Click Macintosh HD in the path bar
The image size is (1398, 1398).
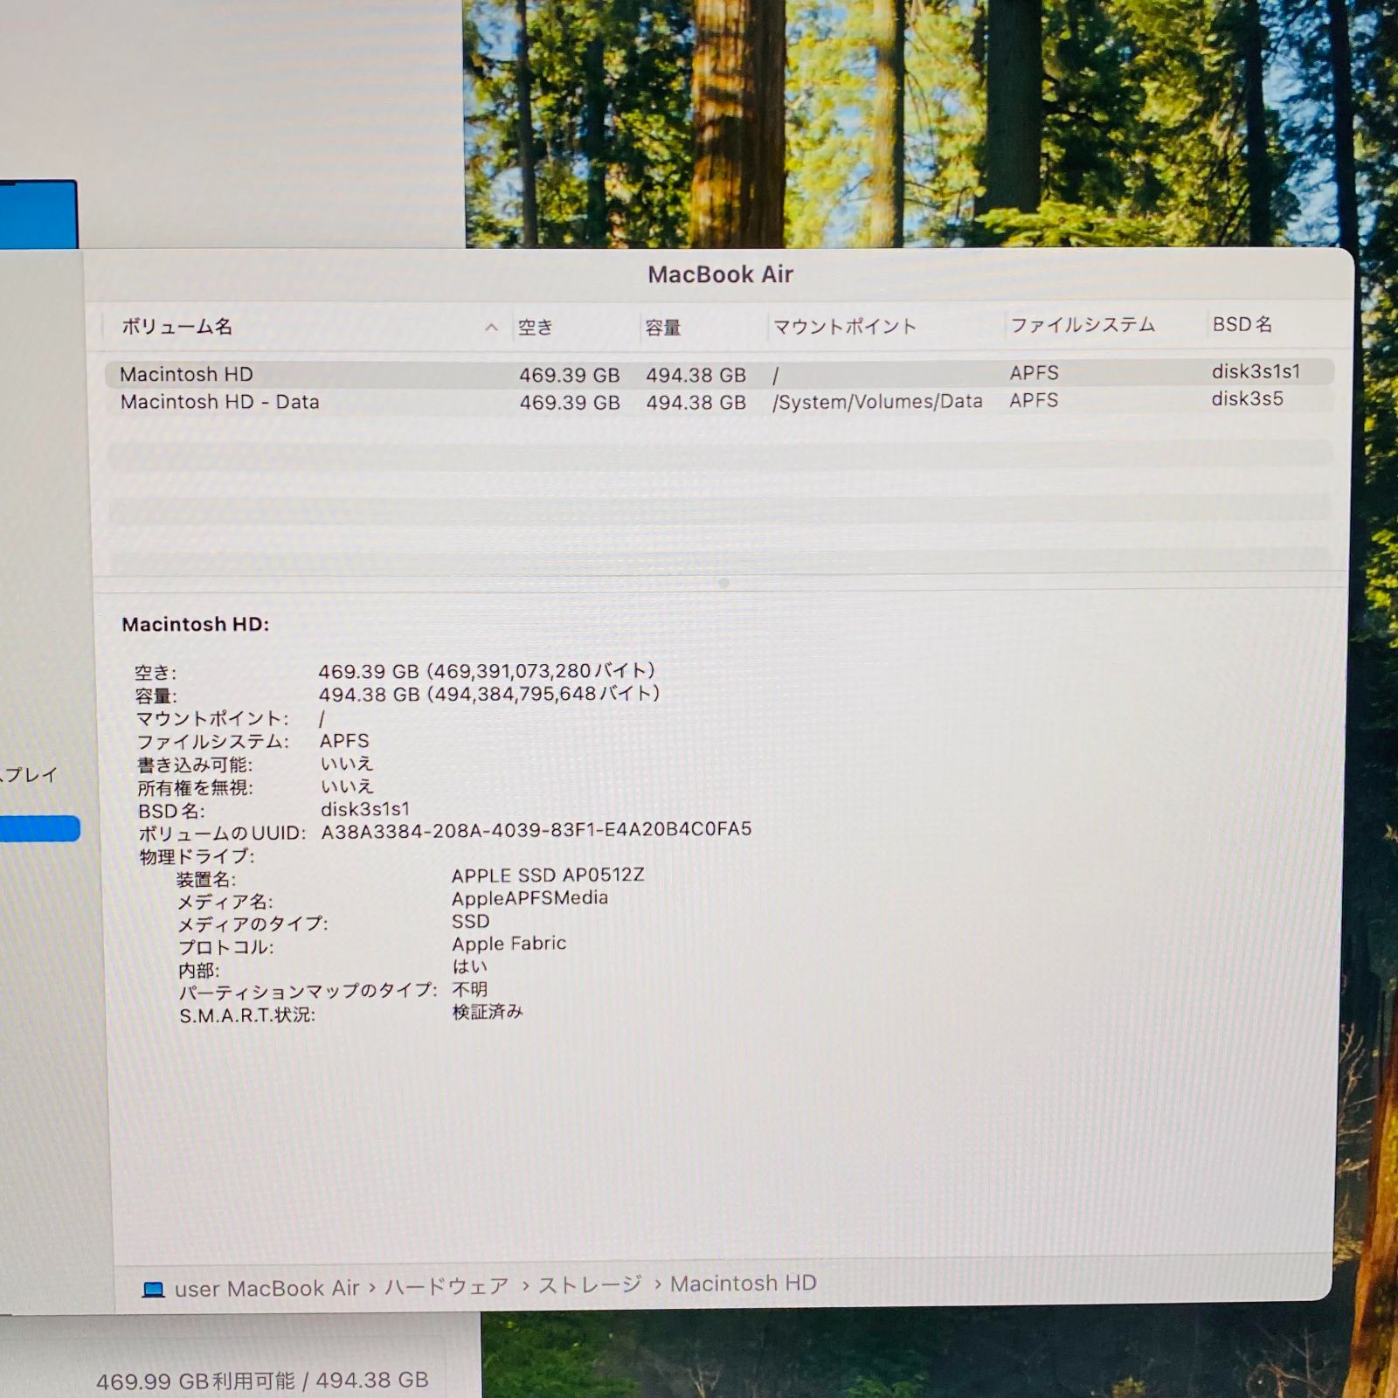pyautogui.click(x=744, y=1283)
